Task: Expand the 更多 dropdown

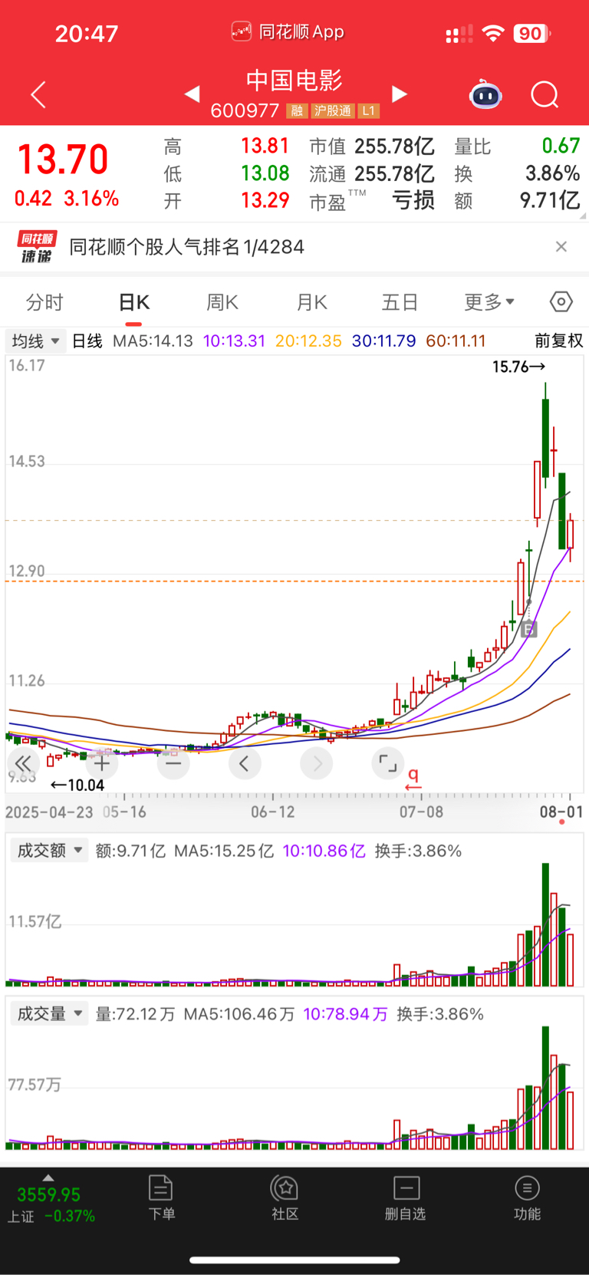Action: tap(489, 302)
